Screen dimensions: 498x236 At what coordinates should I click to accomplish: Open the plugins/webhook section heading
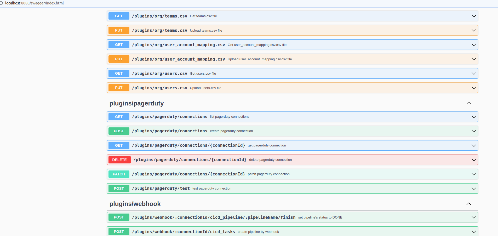[x=135, y=204]
